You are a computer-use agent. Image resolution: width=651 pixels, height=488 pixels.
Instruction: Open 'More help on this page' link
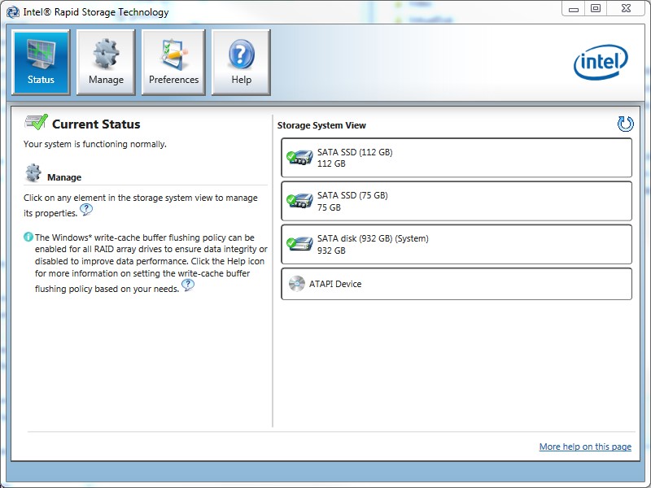click(586, 447)
